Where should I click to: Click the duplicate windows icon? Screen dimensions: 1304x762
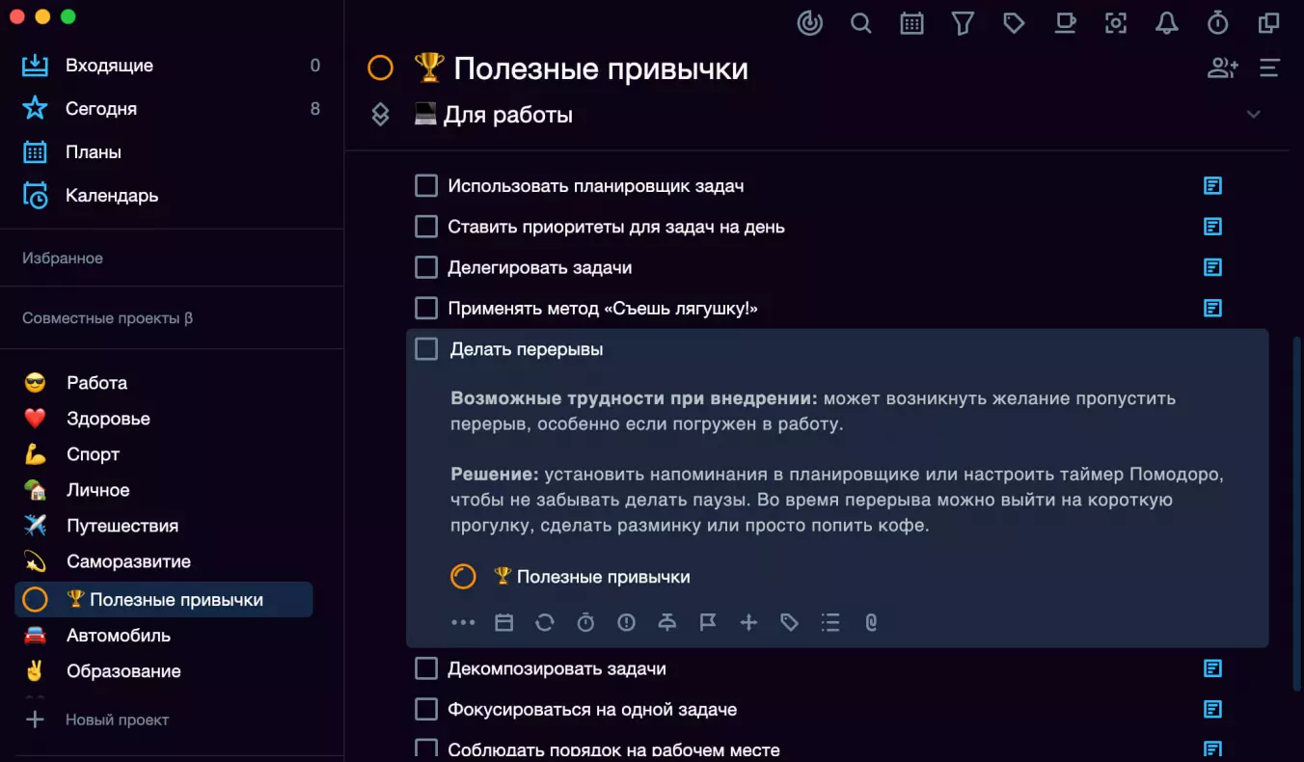[x=1269, y=23]
